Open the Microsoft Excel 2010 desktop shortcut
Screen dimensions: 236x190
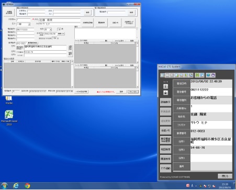click(9, 118)
